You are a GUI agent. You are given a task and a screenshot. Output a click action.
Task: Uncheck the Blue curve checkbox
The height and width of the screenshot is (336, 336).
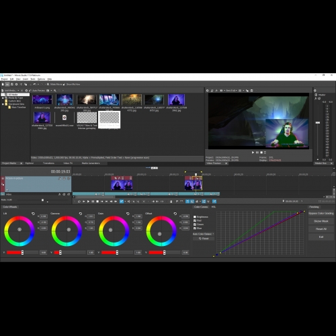(195, 228)
